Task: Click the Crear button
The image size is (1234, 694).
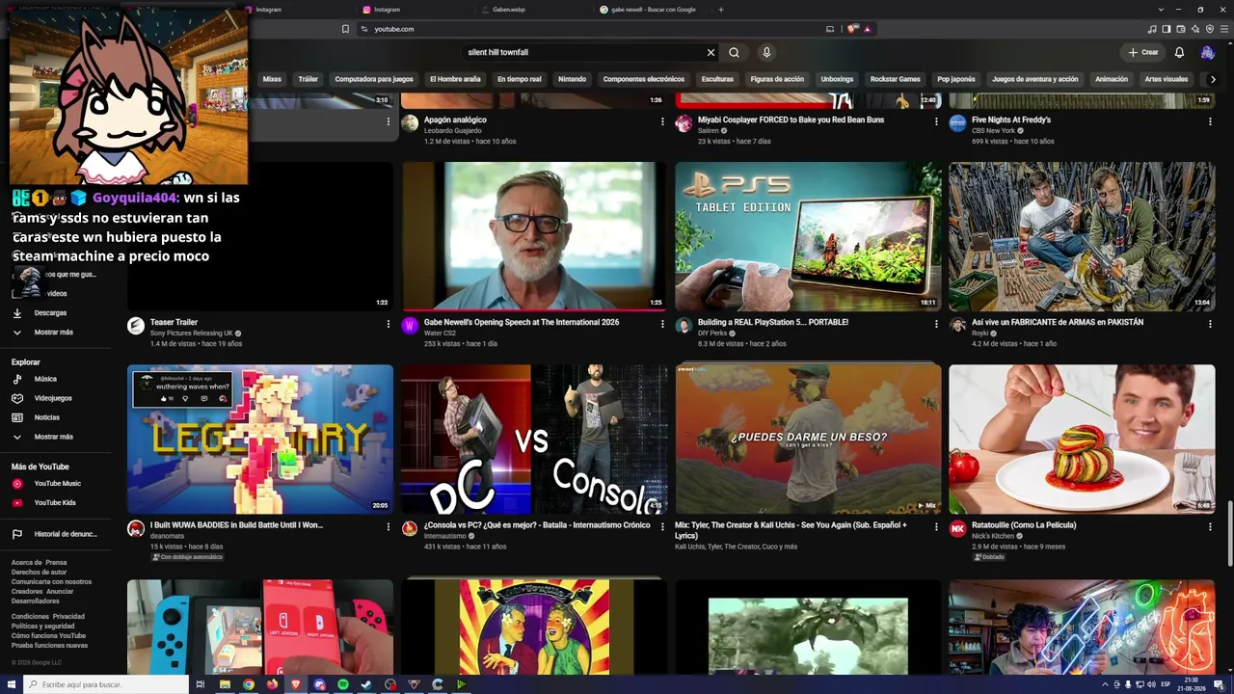Action: [x=1143, y=52]
